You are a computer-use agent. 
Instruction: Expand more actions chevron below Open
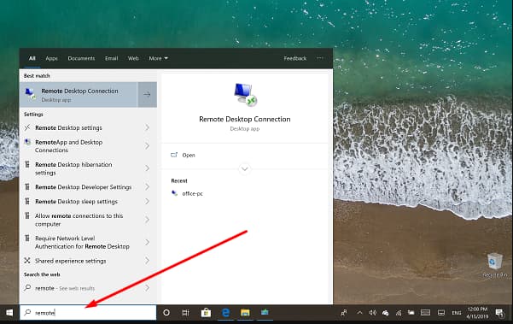(244, 169)
